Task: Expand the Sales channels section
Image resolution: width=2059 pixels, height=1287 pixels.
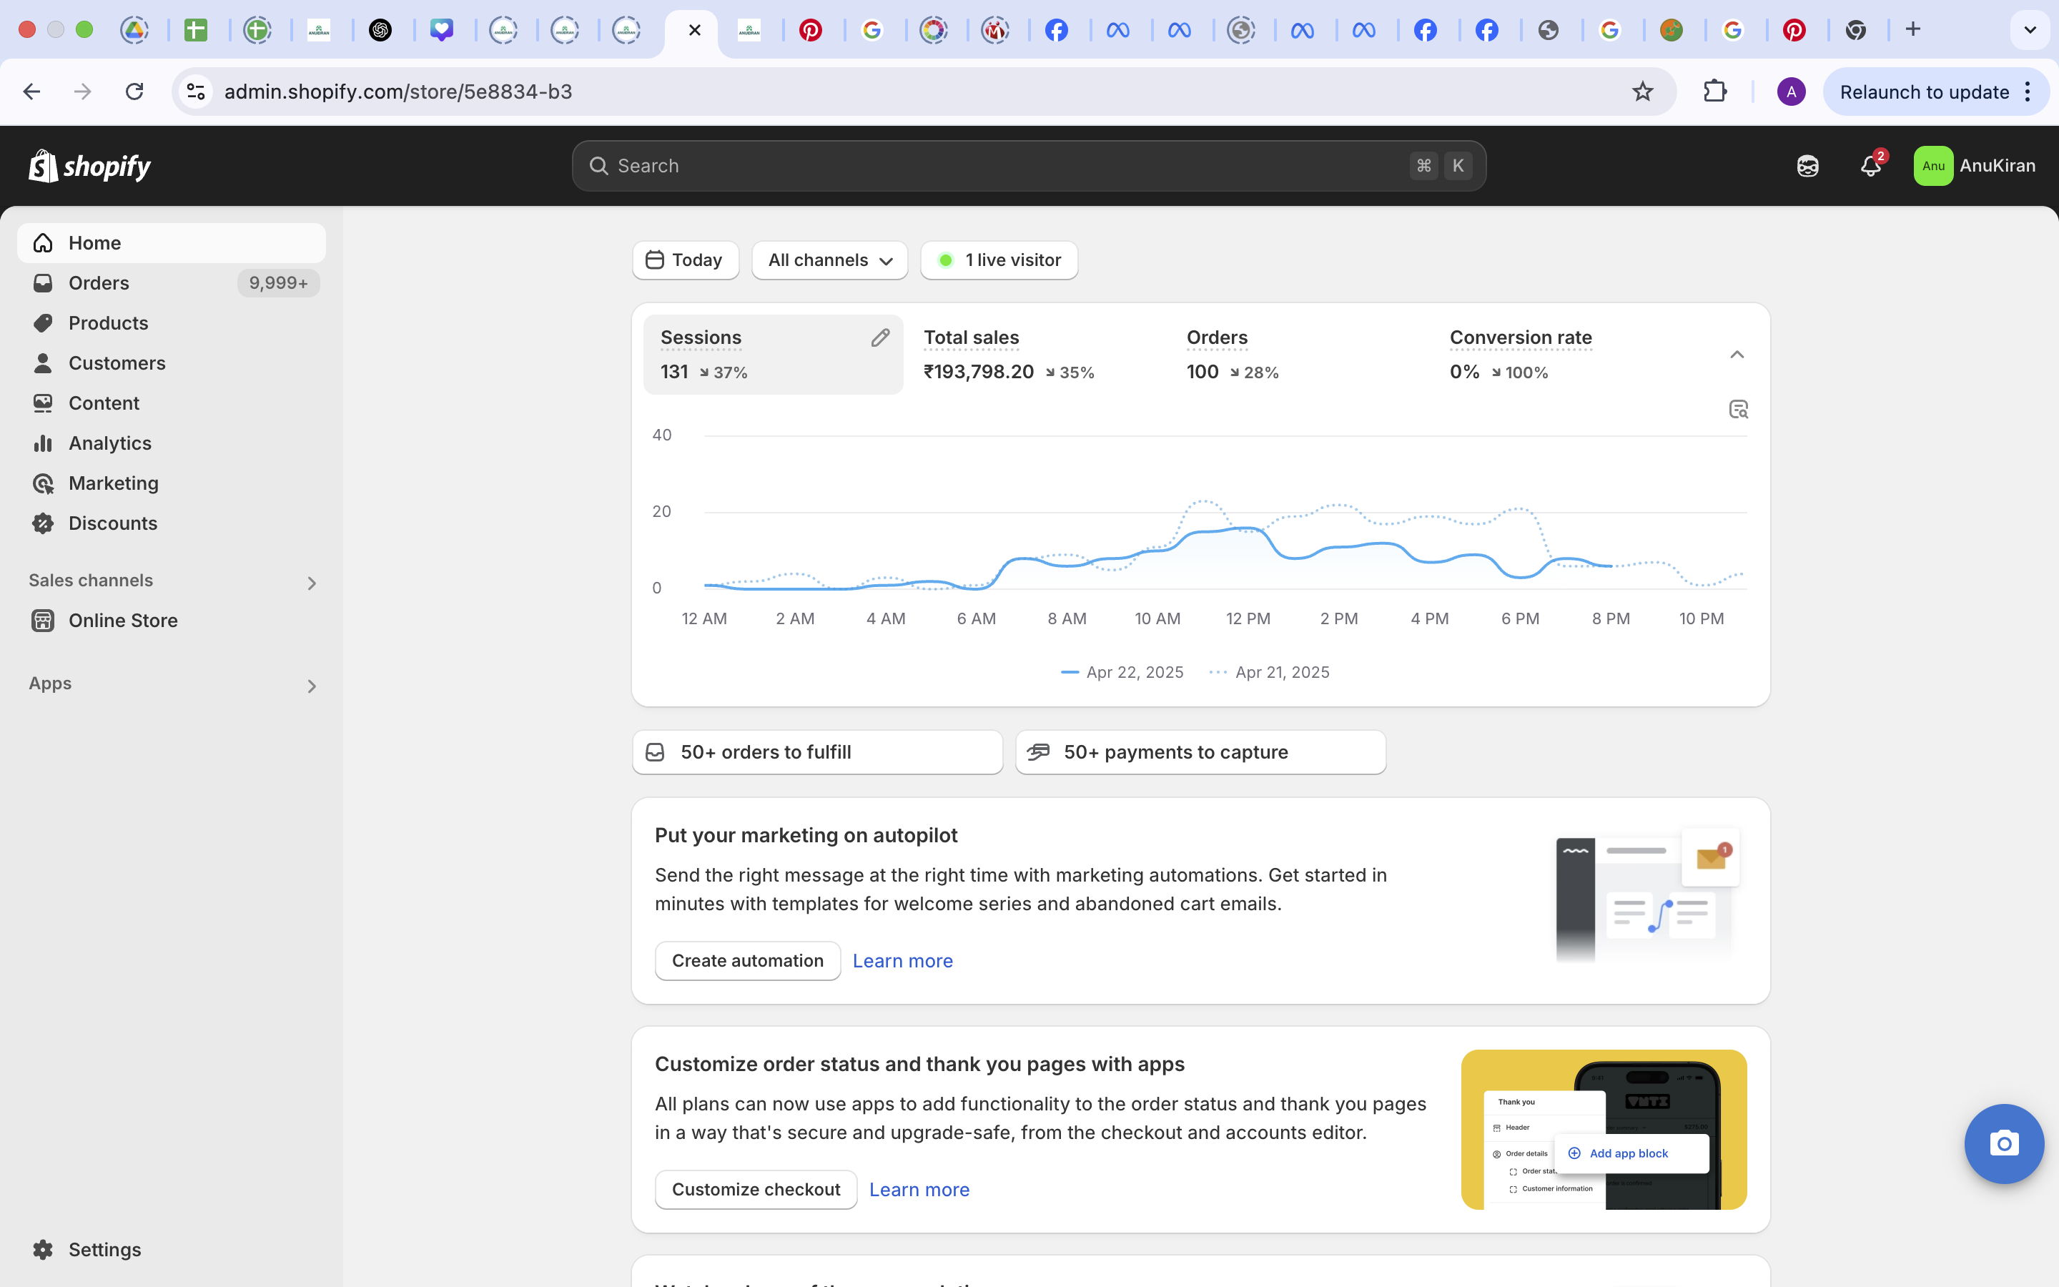Action: coord(312,582)
